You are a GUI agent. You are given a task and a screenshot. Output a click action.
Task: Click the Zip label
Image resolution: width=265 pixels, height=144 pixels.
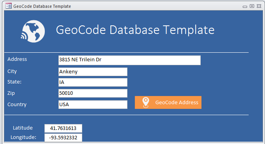click(x=11, y=93)
